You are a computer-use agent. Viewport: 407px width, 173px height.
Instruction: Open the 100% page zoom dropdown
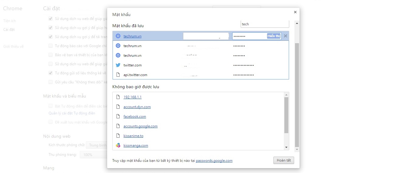(93, 155)
